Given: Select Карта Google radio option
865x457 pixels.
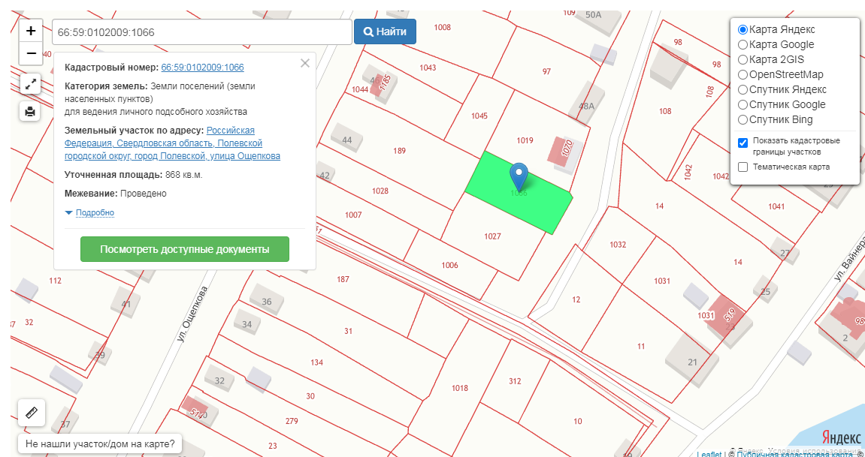Looking at the screenshot, I should coord(743,44).
